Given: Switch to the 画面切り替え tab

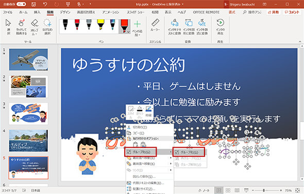Looking at the screenshot, I should click(86, 12).
